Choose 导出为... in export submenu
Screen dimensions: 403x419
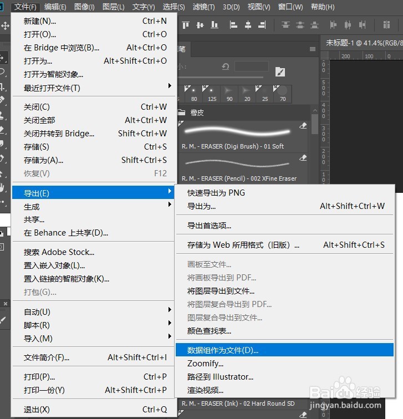[x=284, y=206]
